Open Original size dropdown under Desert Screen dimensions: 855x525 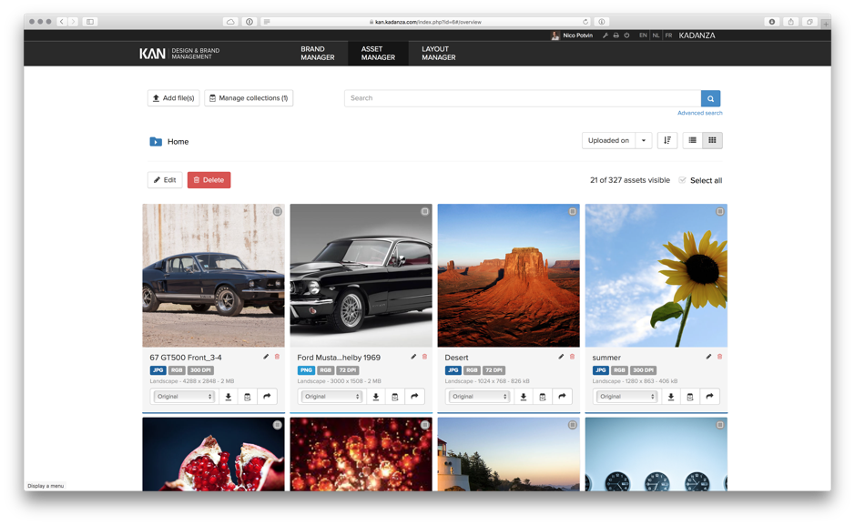tap(479, 397)
